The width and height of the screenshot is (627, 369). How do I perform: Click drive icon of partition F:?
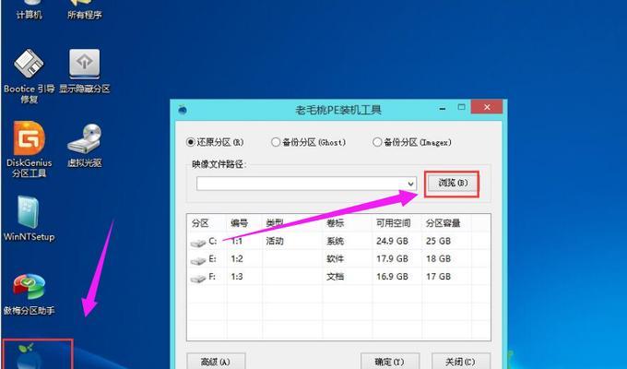pyautogui.click(x=198, y=278)
